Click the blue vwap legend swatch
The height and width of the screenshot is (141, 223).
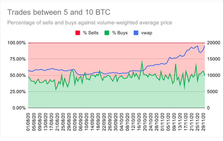pos(136,33)
